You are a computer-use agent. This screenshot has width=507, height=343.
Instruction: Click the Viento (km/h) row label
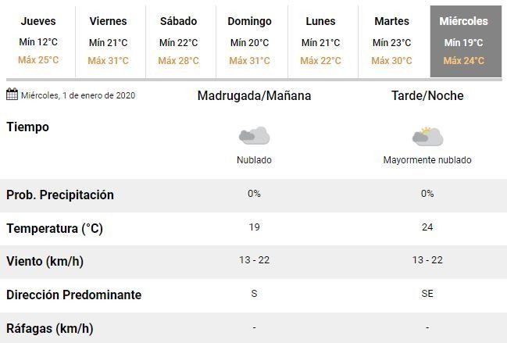(45, 262)
